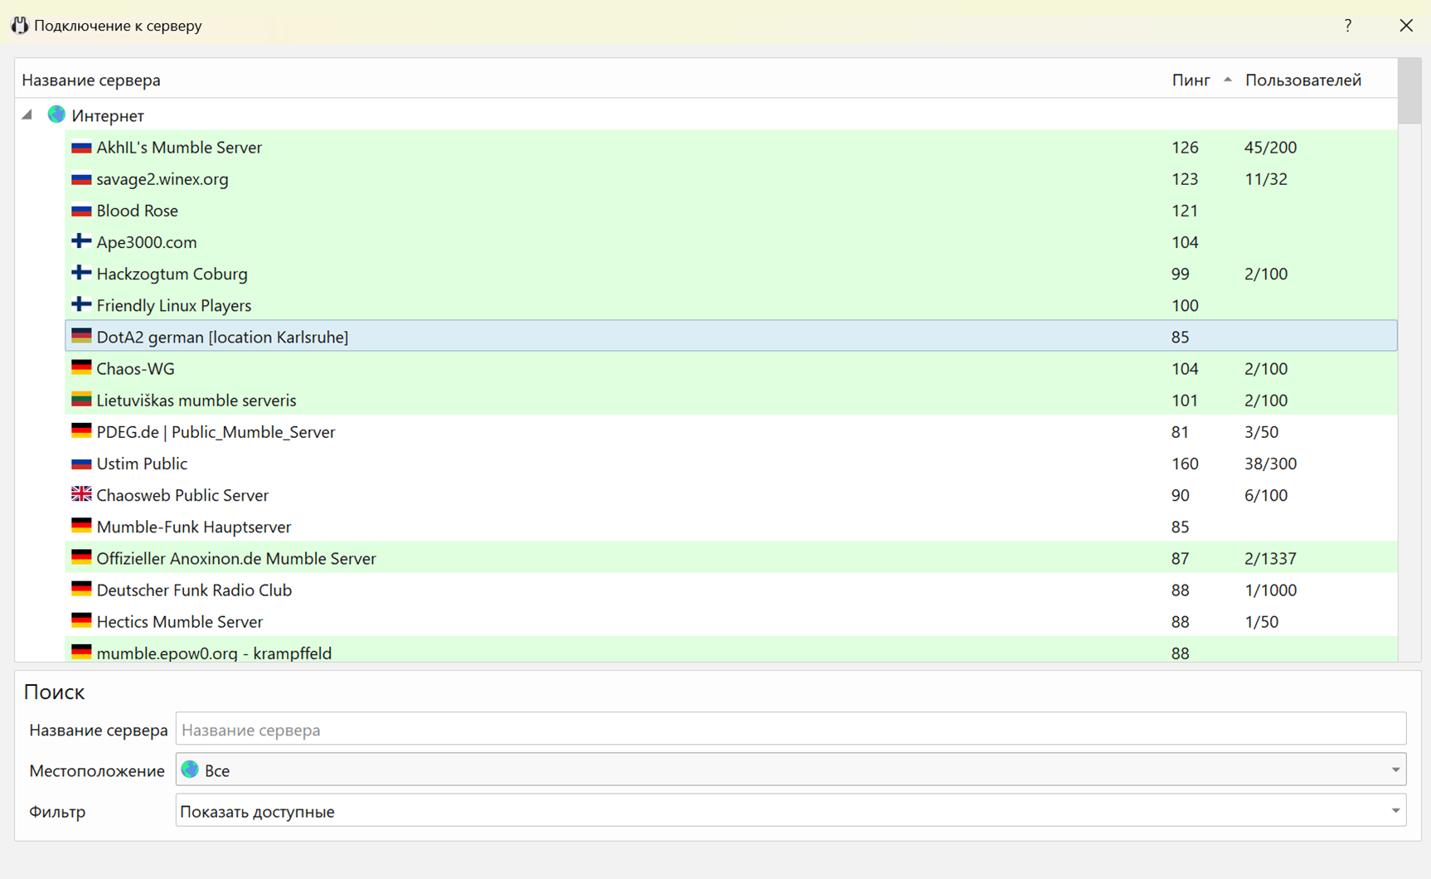This screenshot has height=879, width=1431.
Task: Sort by Пользователей column header
Action: pos(1302,80)
